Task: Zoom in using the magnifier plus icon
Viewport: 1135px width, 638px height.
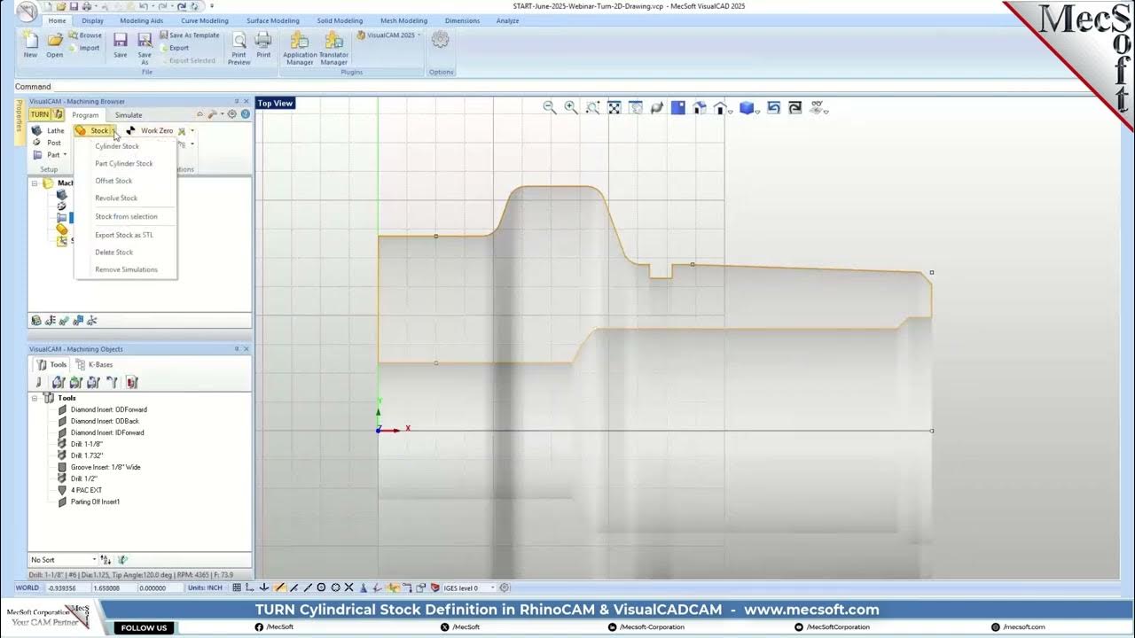Action: point(571,107)
